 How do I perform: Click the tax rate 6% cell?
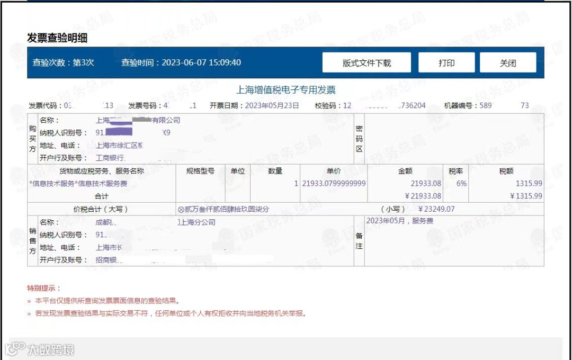(x=461, y=184)
